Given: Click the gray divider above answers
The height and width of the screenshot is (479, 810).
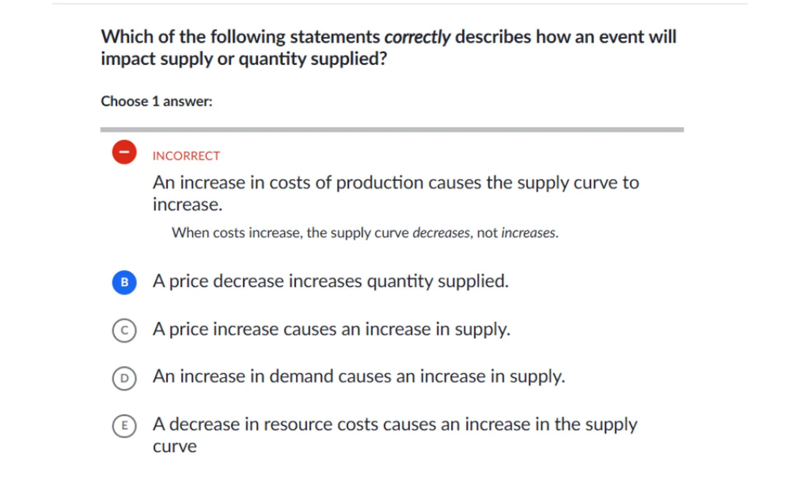Looking at the screenshot, I should point(392,130).
